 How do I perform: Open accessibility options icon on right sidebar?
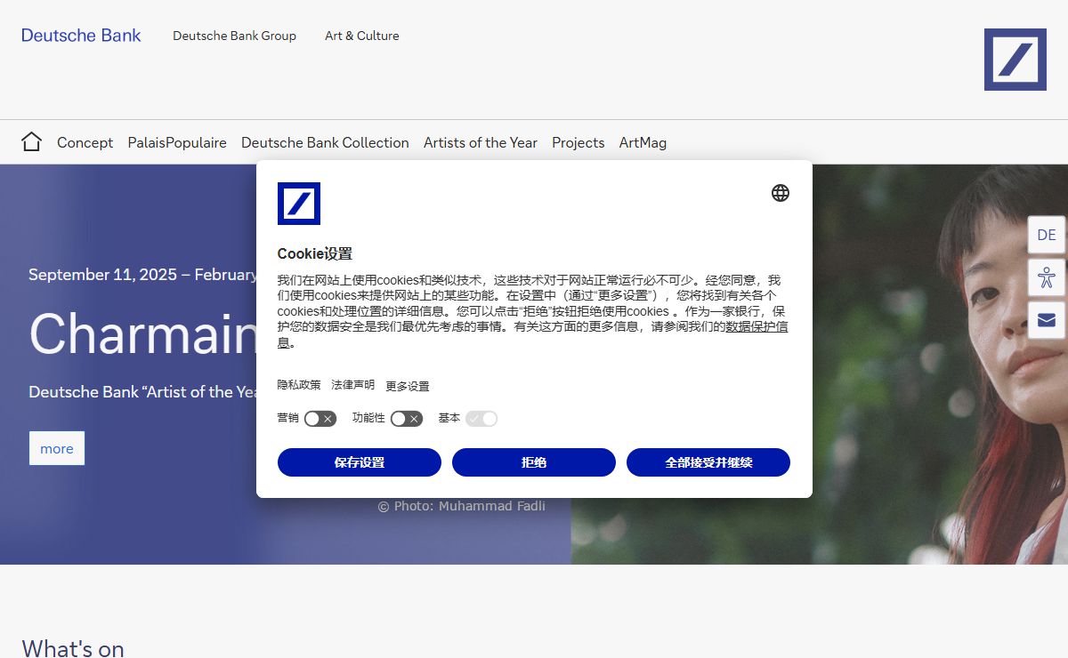tap(1047, 277)
